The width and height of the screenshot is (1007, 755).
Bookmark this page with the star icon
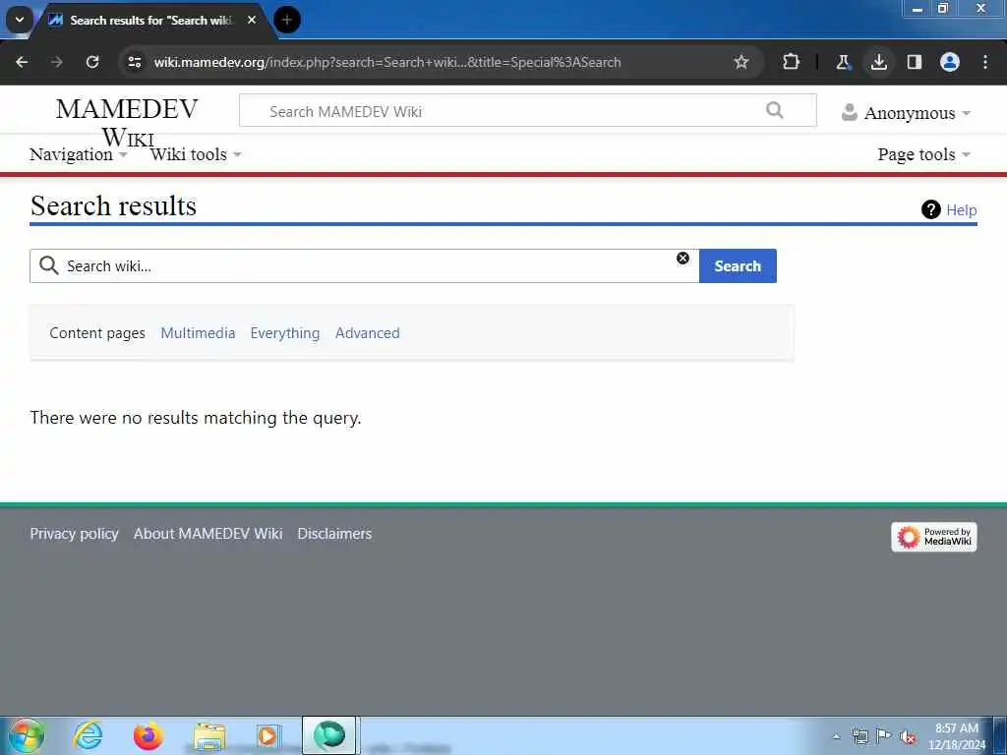point(741,62)
